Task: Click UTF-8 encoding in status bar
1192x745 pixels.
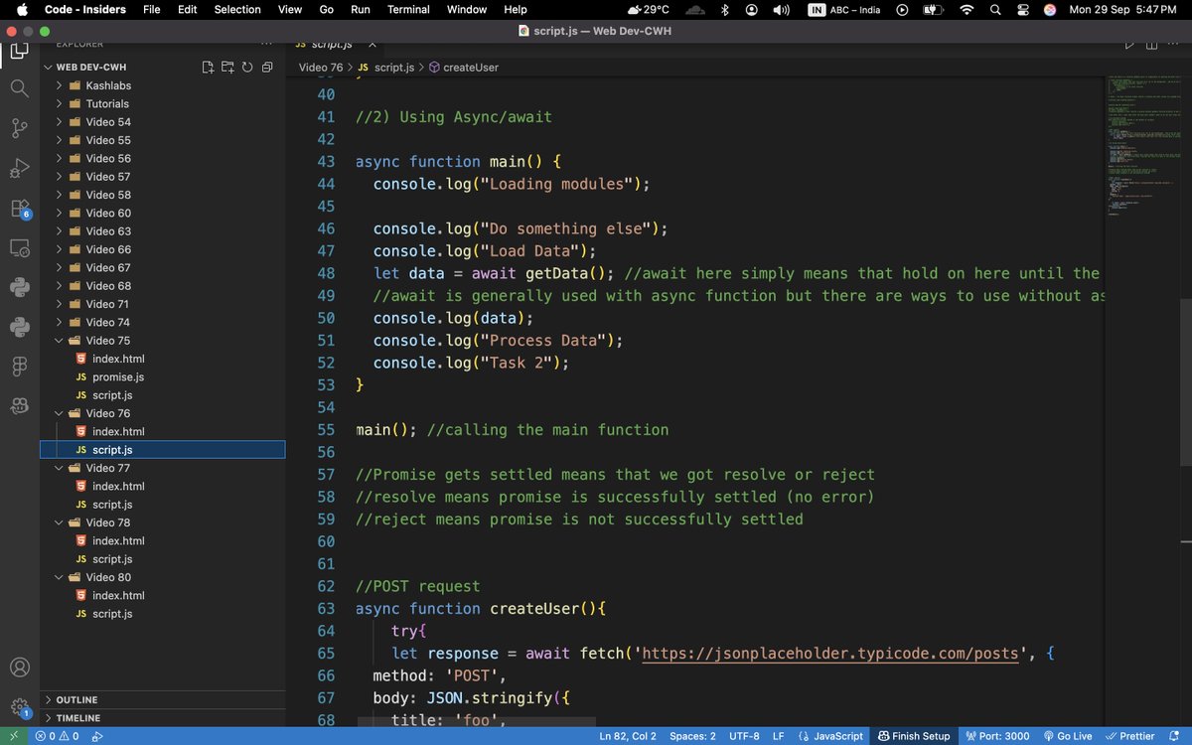Action: [743, 736]
